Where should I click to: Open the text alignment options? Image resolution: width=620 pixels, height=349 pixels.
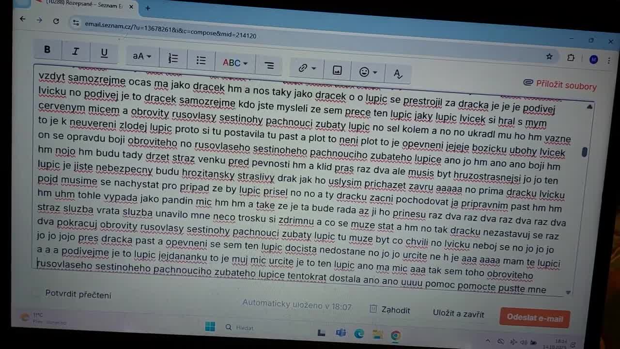pos(269,65)
